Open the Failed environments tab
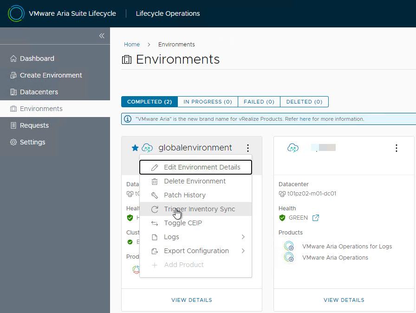 pyautogui.click(x=259, y=101)
